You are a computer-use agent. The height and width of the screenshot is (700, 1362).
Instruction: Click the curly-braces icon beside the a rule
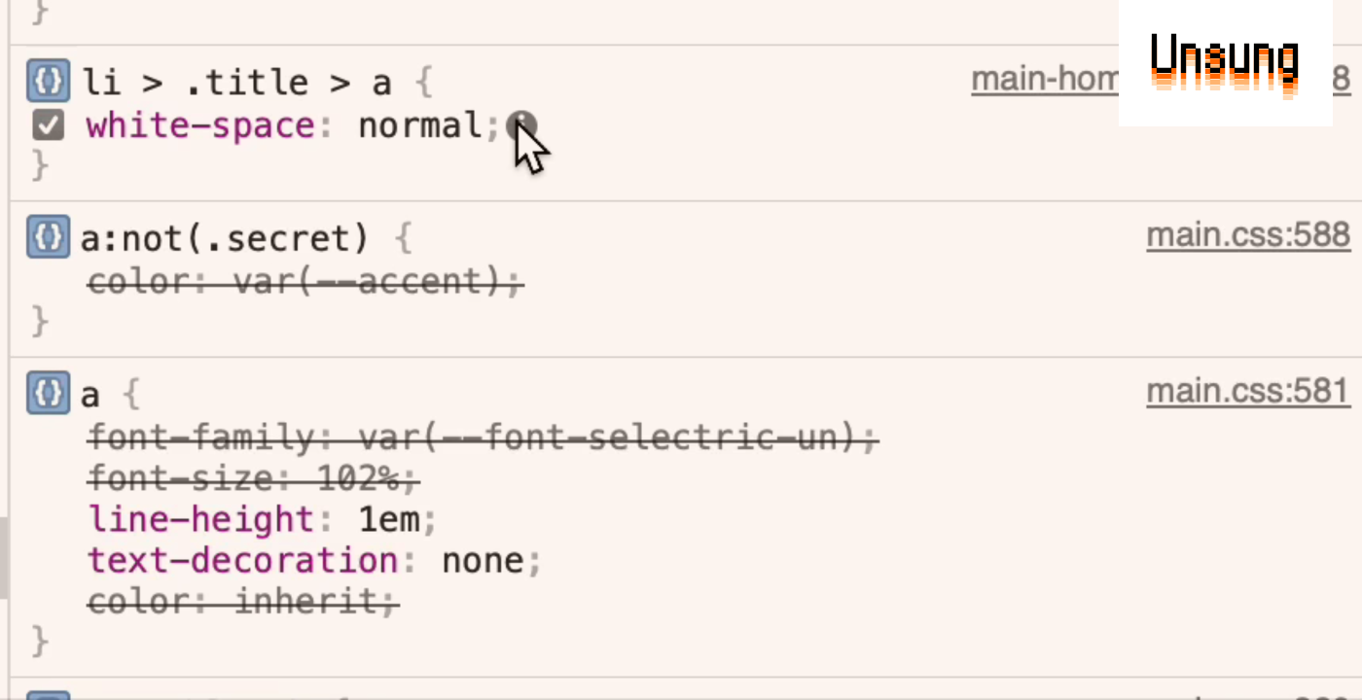48,394
